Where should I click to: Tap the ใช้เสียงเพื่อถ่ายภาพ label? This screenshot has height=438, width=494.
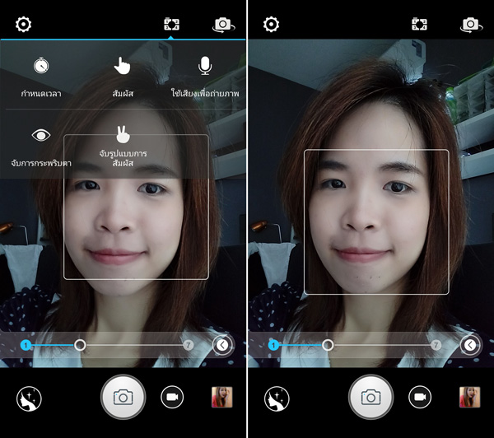pyautogui.click(x=205, y=93)
